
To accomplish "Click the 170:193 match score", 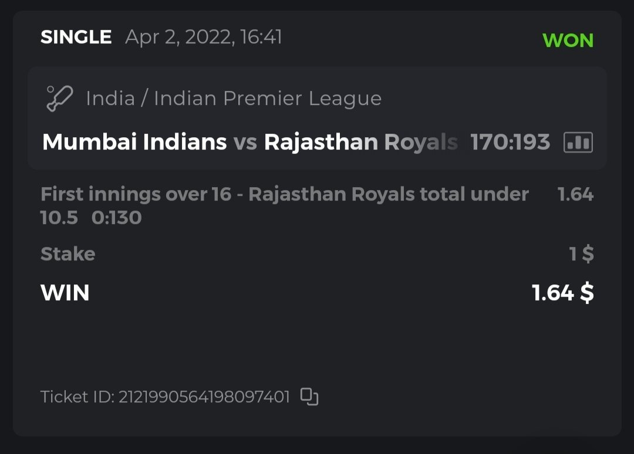I will click(510, 142).
